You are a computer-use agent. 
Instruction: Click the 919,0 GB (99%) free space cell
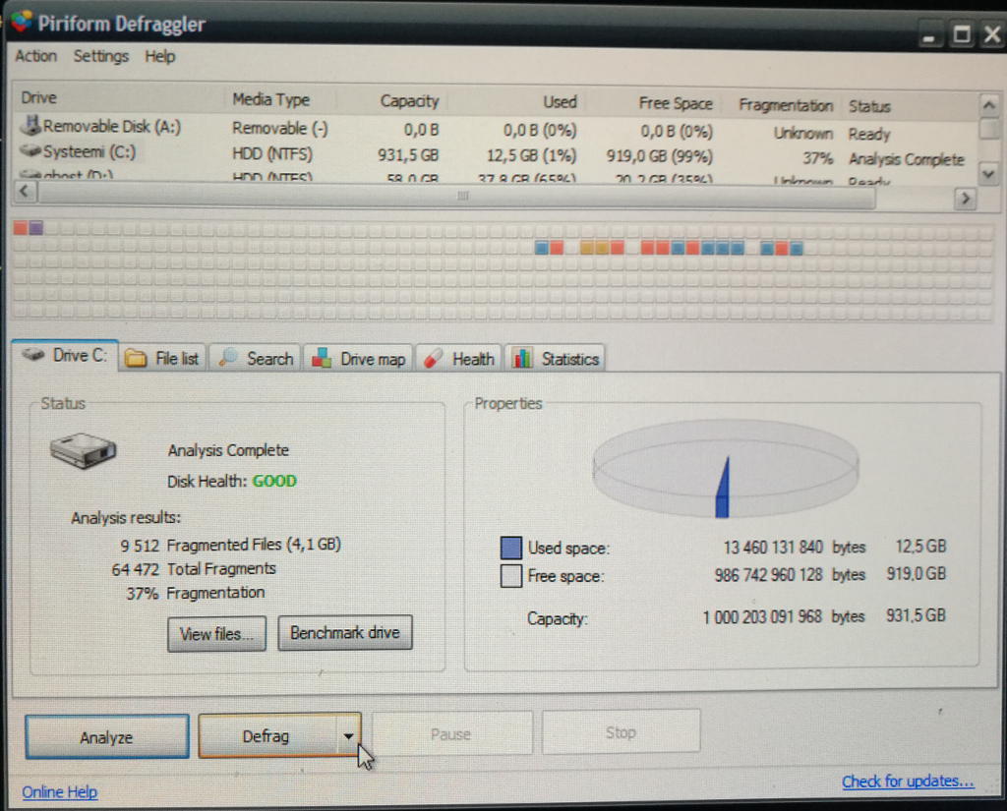click(660, 156)
